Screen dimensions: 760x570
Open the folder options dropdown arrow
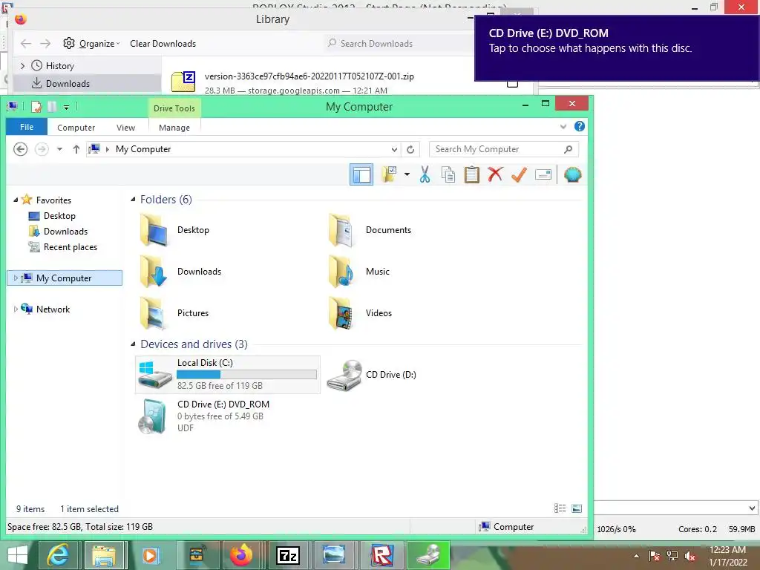coord(407,174)
